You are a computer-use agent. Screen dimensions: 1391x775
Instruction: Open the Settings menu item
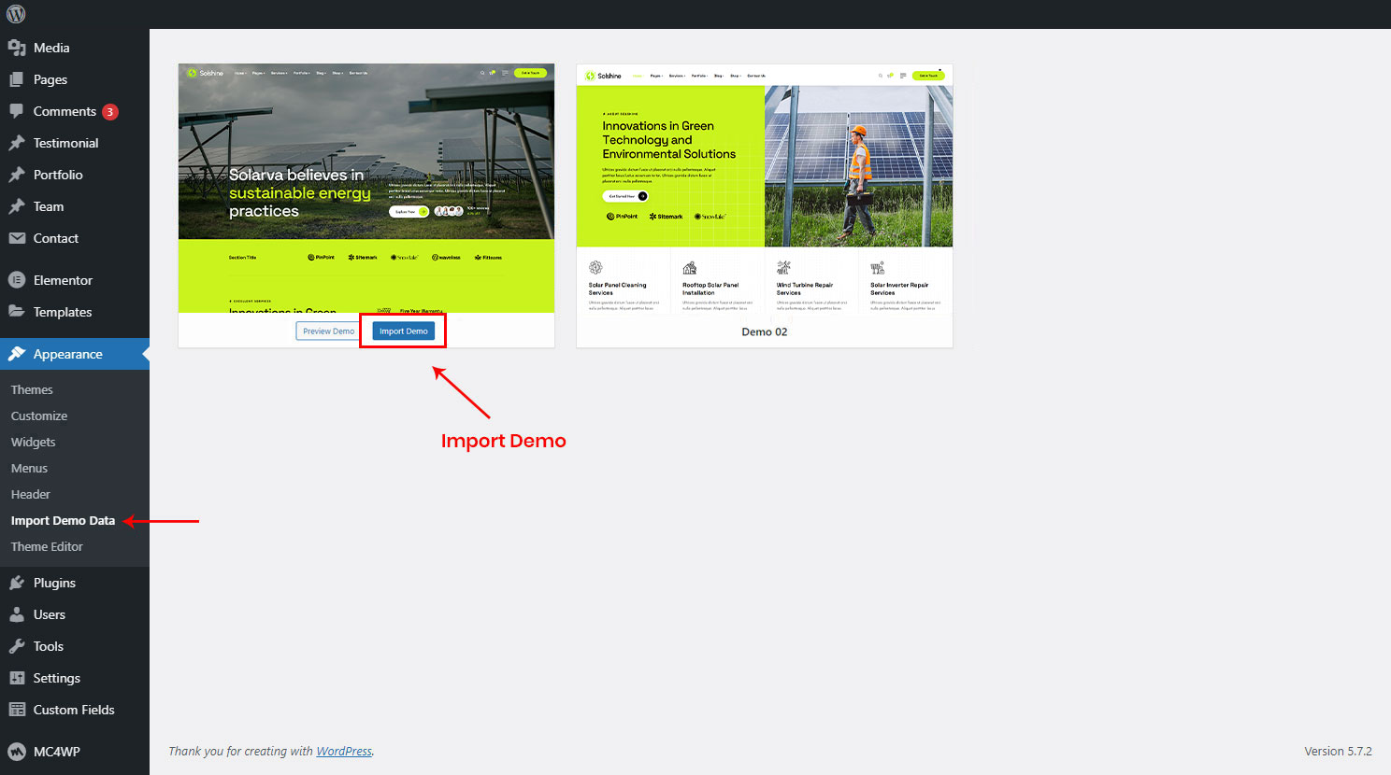(56, 678)
